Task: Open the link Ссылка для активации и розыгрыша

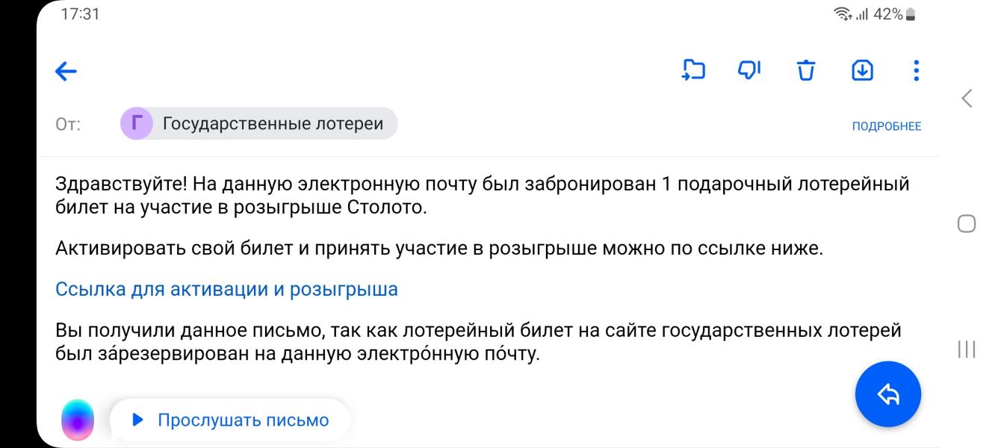Action: (x=226, y=290)
